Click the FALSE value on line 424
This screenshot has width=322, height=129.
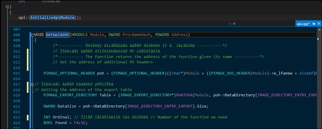click(x=80, y=123)
